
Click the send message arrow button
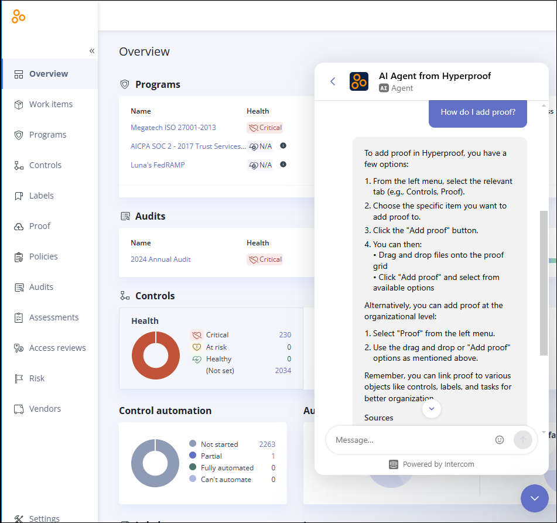(x=523, y=440)
